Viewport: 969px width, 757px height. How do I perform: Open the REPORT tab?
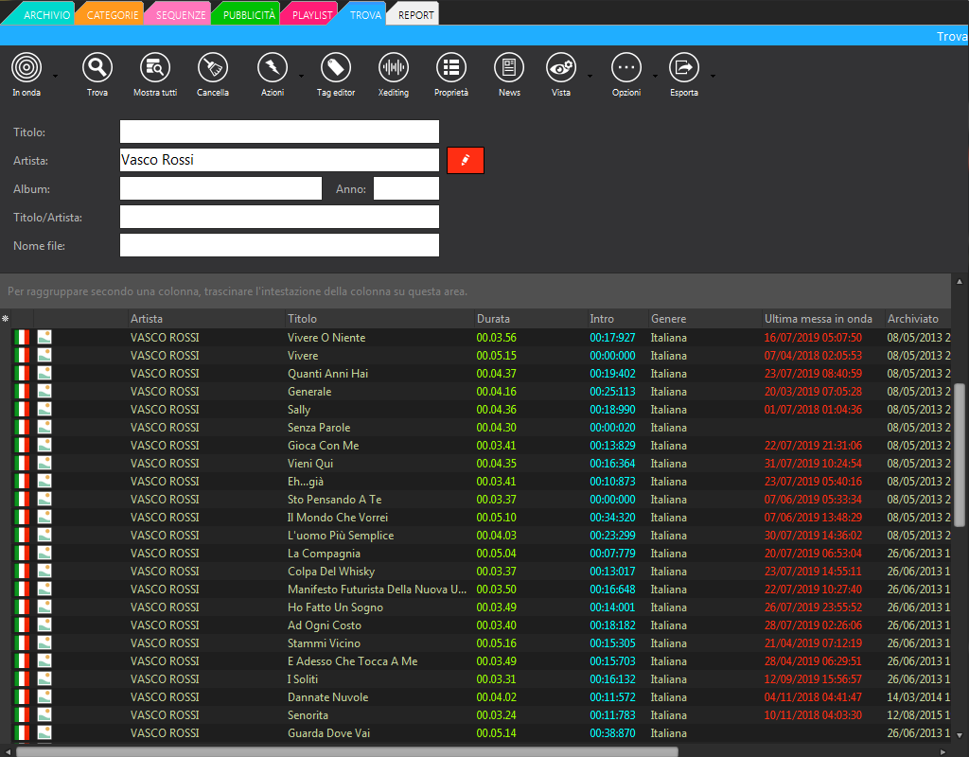(415, 15)
